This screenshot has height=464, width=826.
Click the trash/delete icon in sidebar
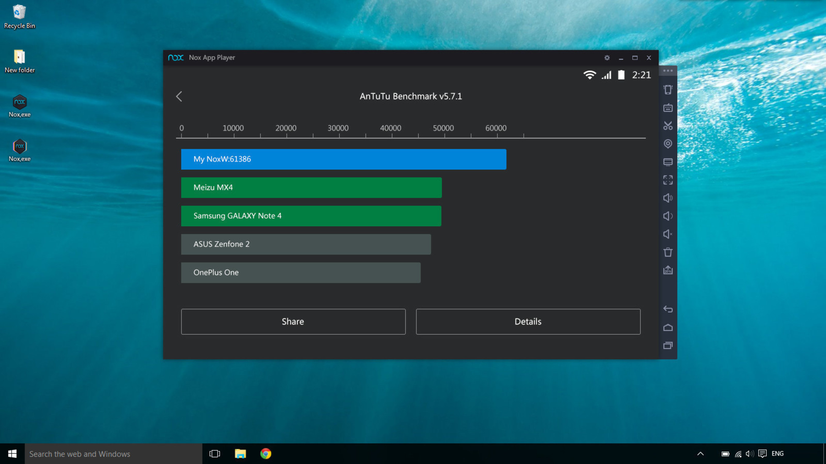coord(668,252)
